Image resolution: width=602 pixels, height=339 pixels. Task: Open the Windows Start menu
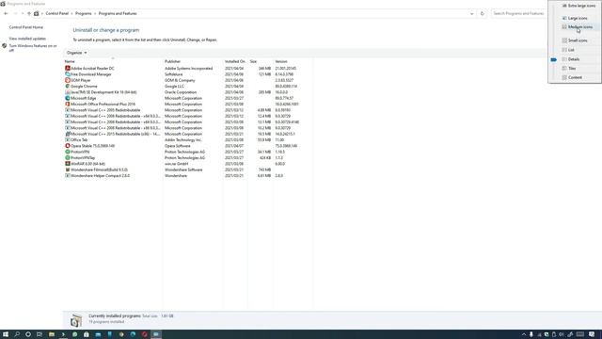pos(6,334)
